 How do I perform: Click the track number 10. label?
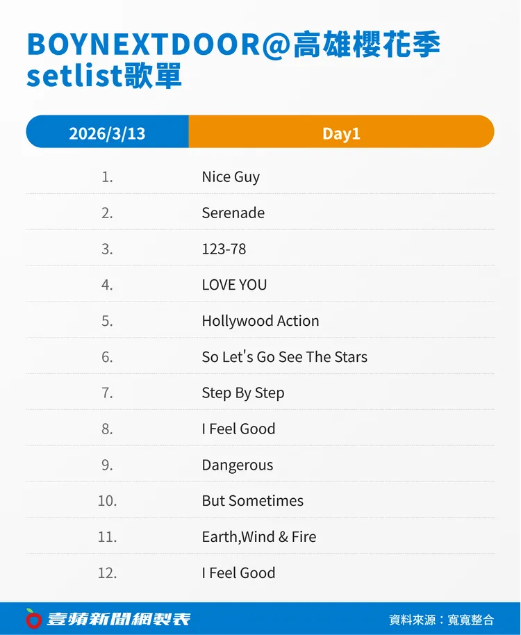click(107, 501)
